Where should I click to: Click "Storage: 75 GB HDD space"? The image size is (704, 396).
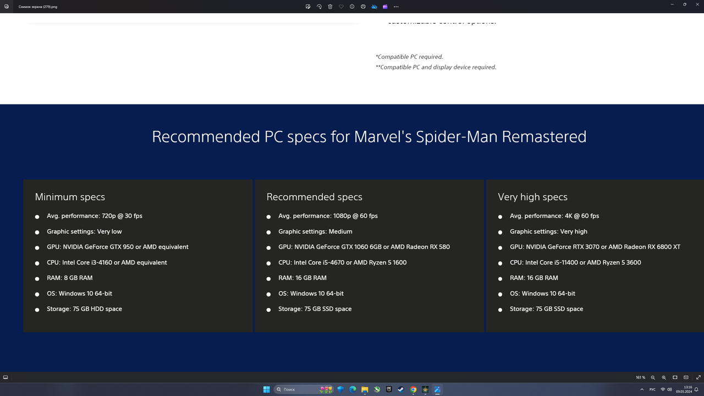(x=84, y=309)
